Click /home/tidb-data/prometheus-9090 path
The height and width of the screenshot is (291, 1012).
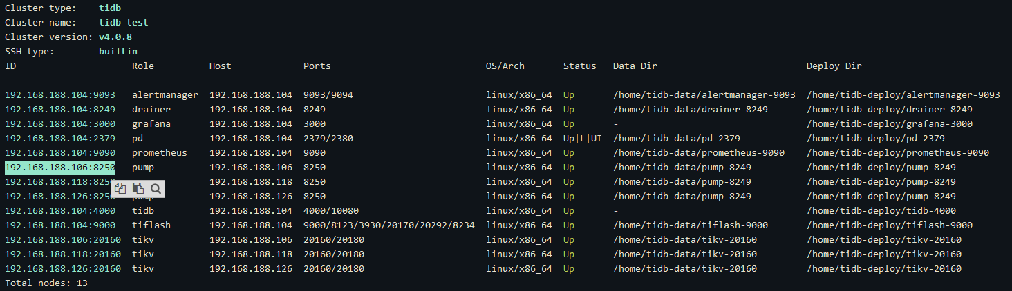point(699,153)
